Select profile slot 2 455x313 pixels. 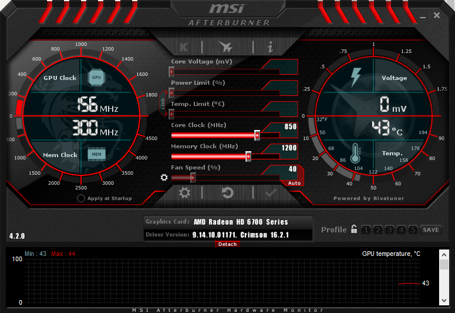point(378,230)
